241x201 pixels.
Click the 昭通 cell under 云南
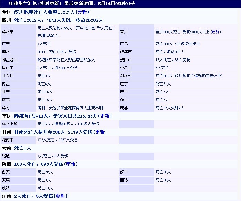point(6,156)
